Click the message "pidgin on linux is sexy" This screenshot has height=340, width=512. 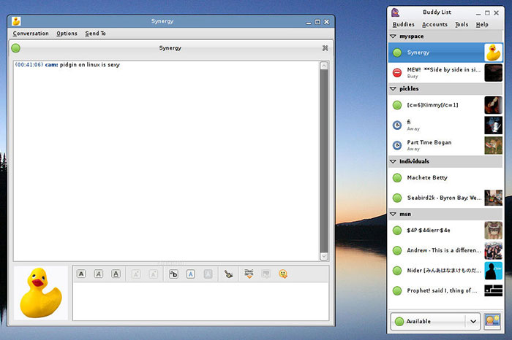pos(90,65)
